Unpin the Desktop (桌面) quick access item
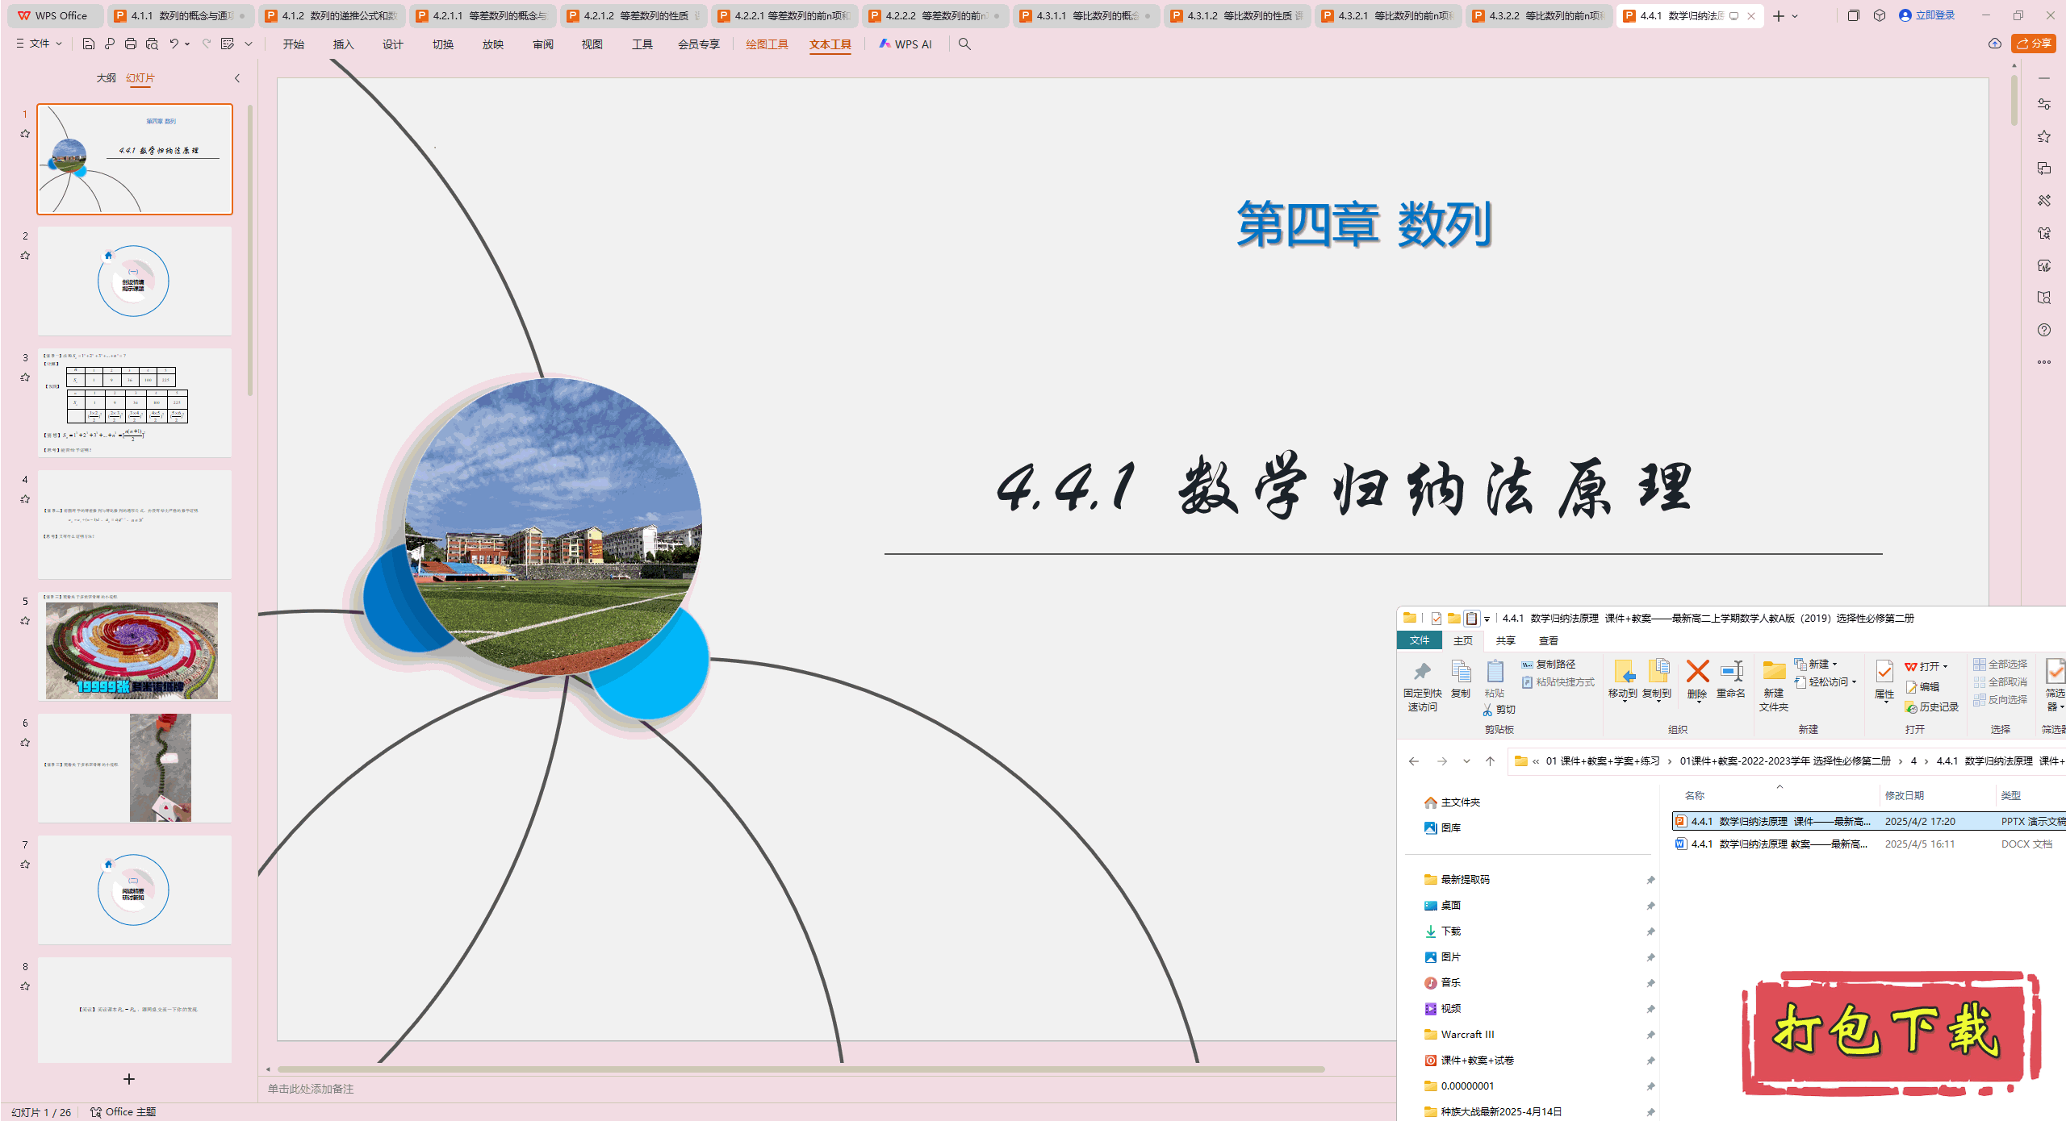Image resolution: width=2066 pixels, height=1121 pixels. coord(1650,906)
